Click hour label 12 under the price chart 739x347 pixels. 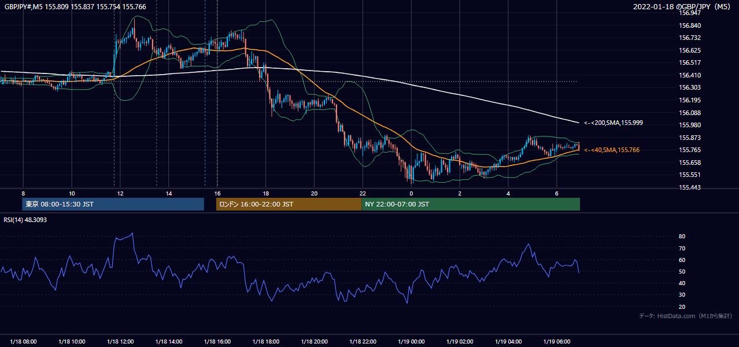point(120,193)
